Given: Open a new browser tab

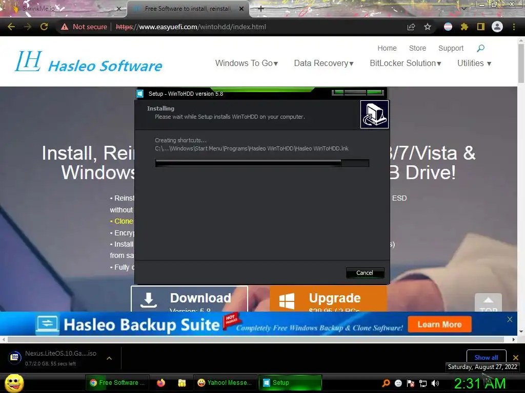Looking at the screenshot, I should 261,9.
